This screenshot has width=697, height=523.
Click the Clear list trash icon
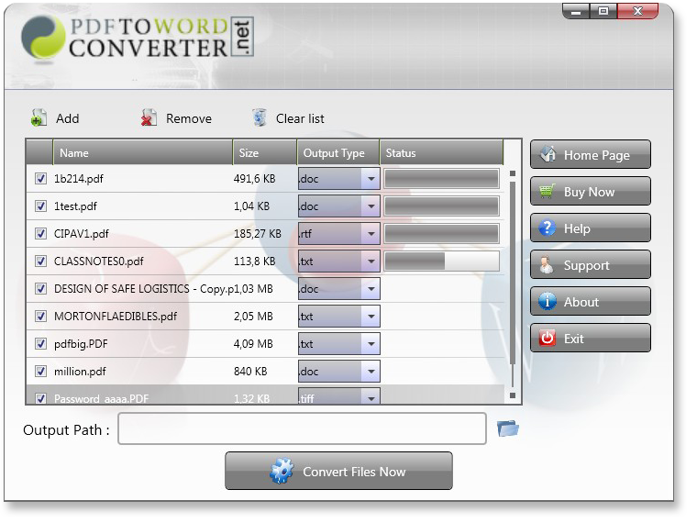click(260, 118)
